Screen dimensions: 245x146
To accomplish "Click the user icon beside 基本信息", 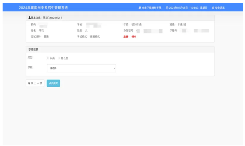I will [x=30, y=18].
